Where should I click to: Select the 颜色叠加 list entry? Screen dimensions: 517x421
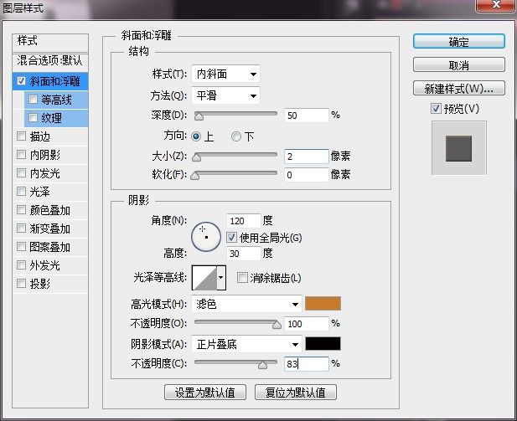[50, 210]
